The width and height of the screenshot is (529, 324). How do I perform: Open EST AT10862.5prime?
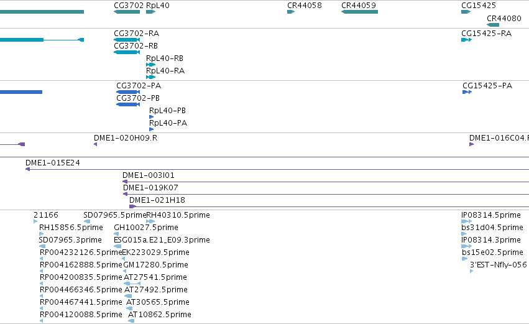131,322
